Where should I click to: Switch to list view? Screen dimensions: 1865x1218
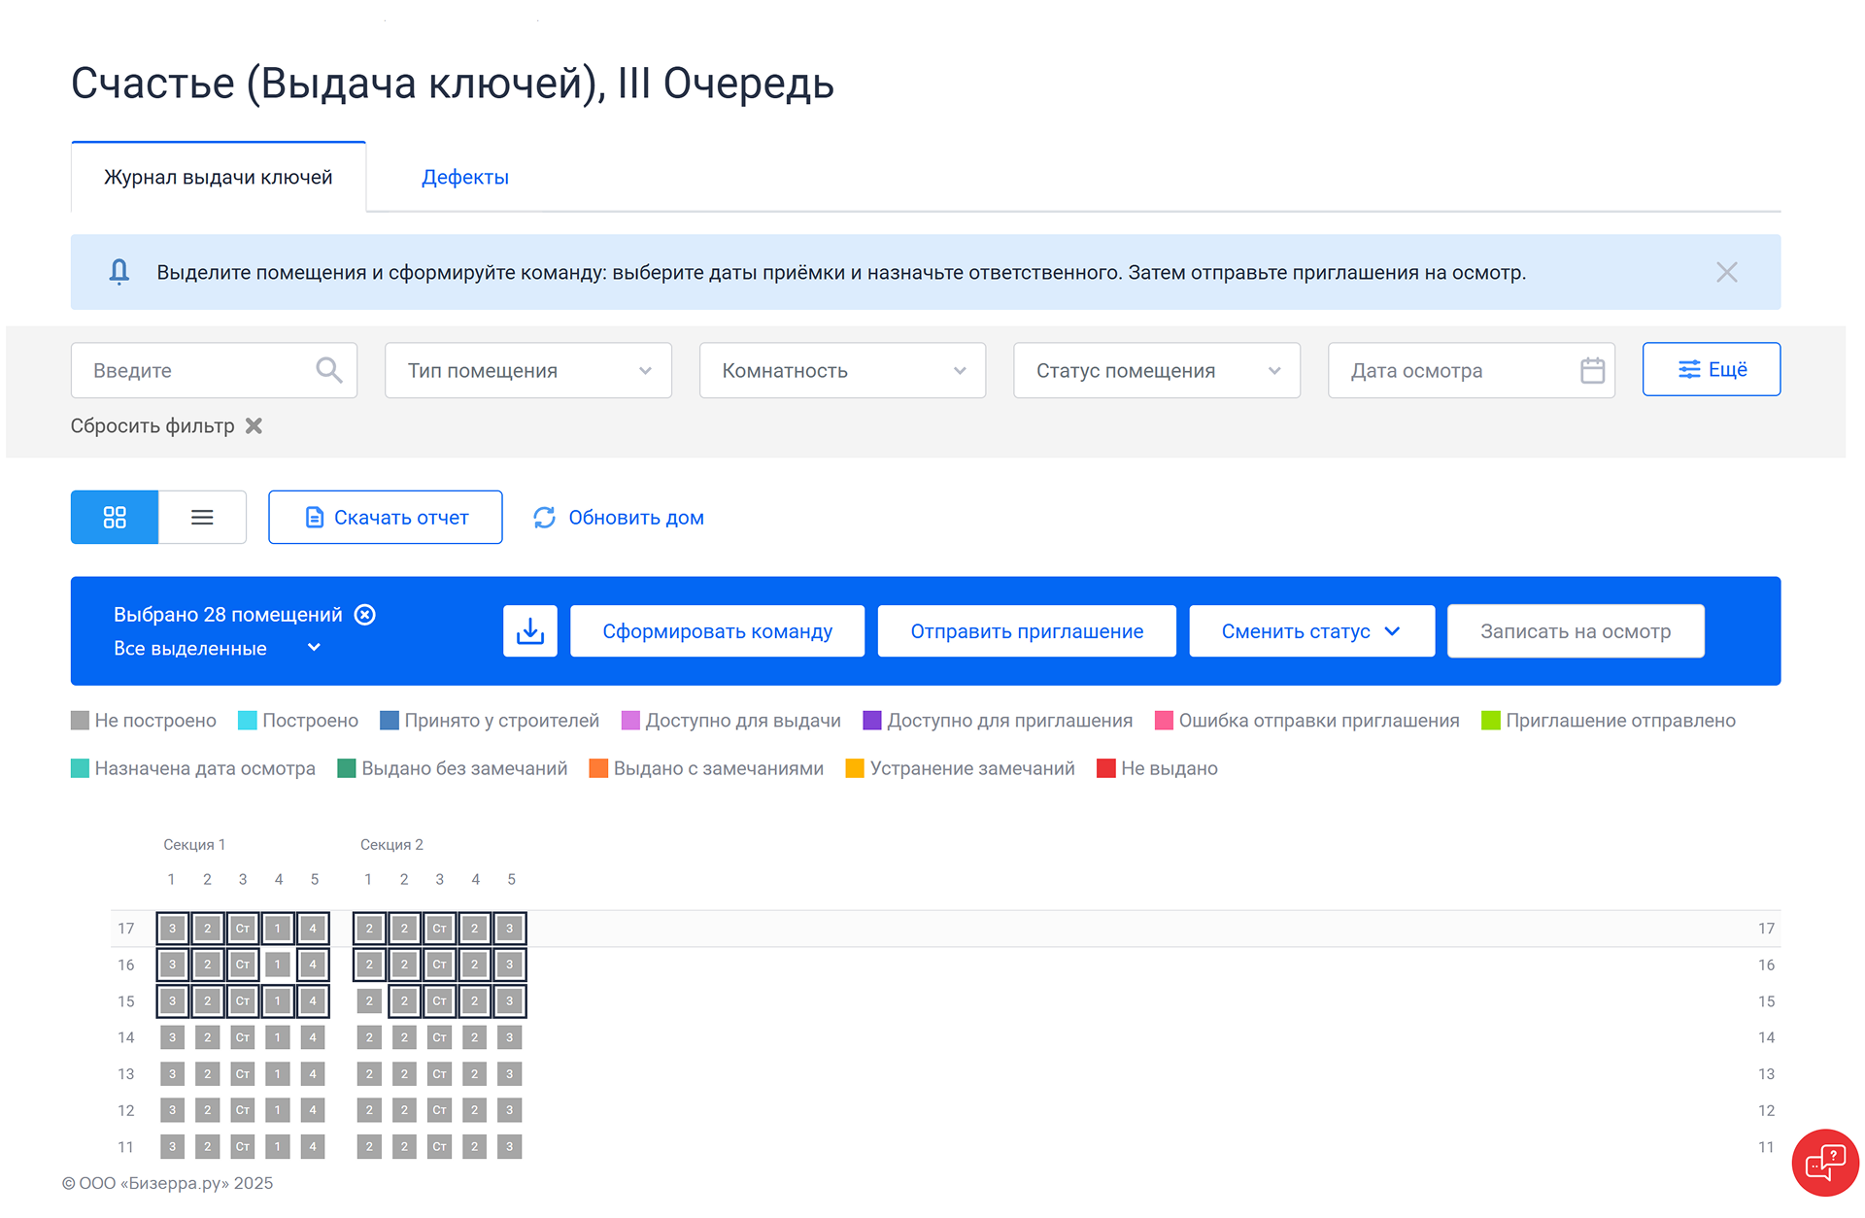coord(202,517)
